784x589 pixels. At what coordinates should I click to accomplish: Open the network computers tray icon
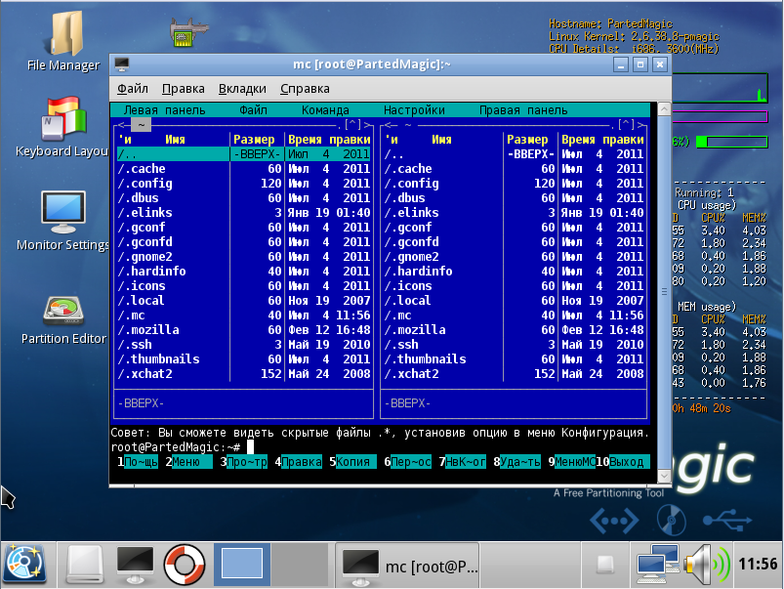click(x=656, y=564)
